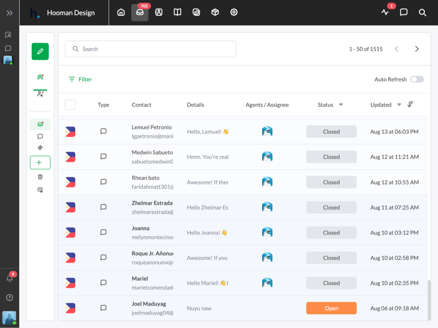This screenshot has width=438, height=328.
Task: View the Trash folder in the sidebar
Action: tap(40, 176)
